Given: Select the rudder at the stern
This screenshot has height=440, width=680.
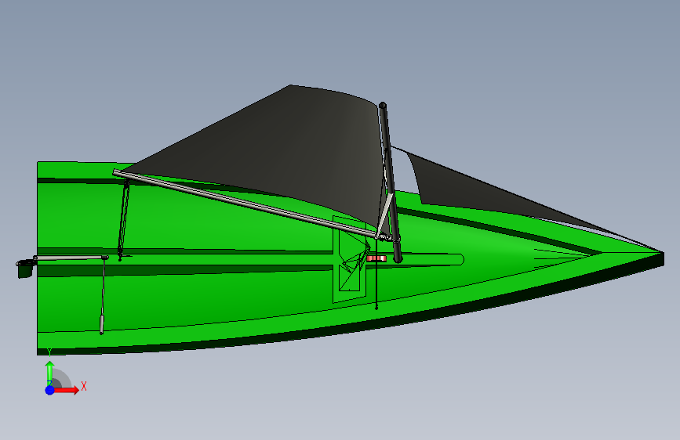Looking at the screenshot, I should tap(25, 269).
